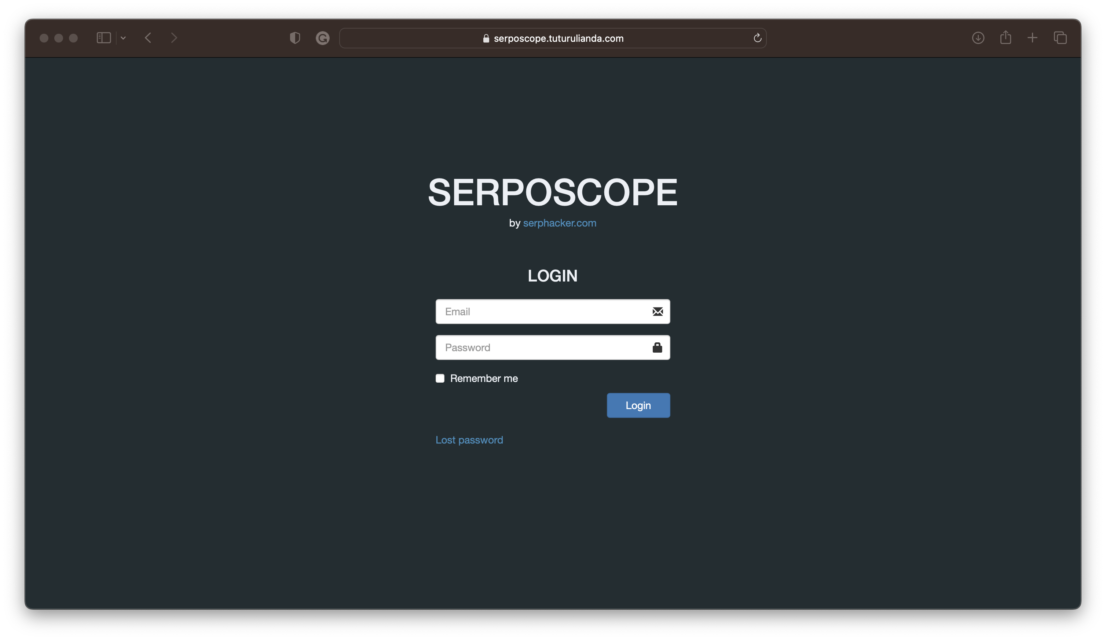1106x640 pixels.
Task: Reload the page with refresh icon
Action: tap(757, 38)
